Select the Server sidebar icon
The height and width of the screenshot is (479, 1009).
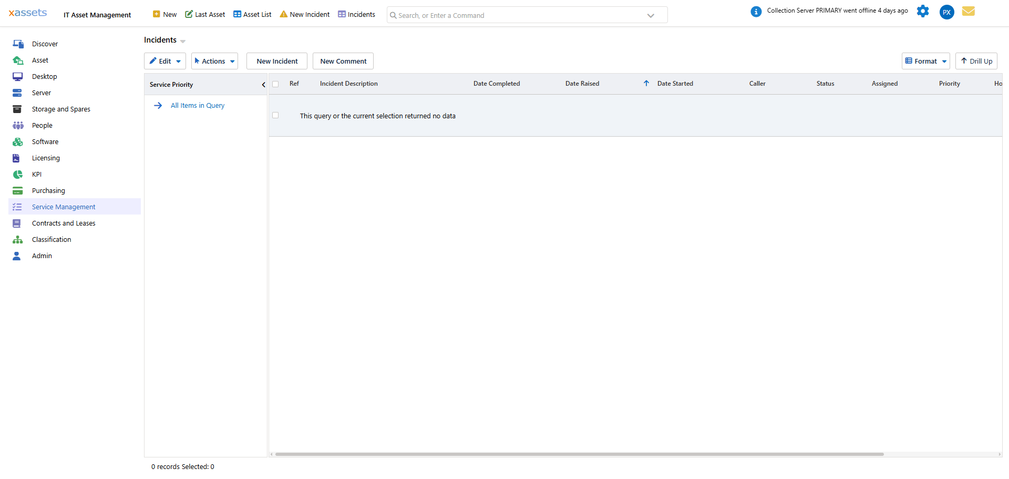pos(18,93)
